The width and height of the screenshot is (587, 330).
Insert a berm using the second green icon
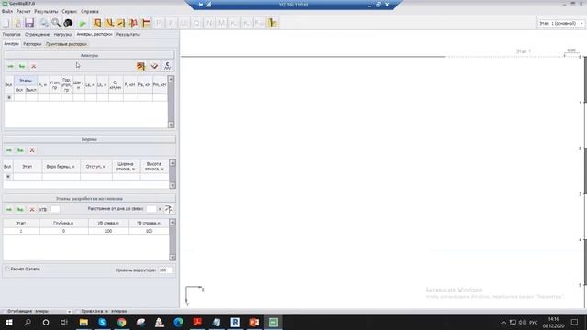(20, 150)
